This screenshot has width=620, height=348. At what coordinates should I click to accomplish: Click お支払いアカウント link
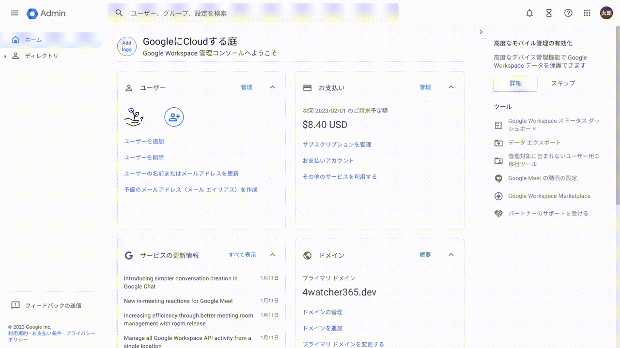coord(328,160)
